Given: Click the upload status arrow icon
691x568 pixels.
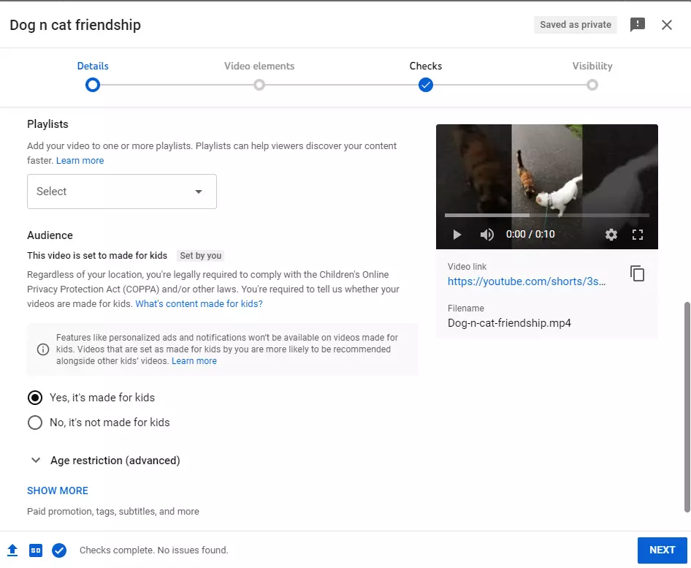Looking at the screenshot, I should 12,550.
